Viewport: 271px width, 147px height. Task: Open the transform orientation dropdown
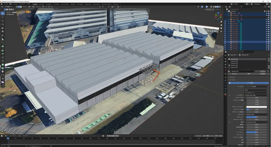(103, 7)
